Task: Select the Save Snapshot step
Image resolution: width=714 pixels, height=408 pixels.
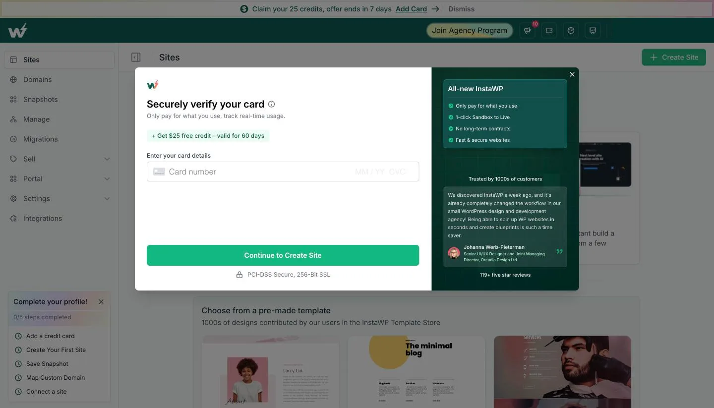Action: tap(48, 364)
